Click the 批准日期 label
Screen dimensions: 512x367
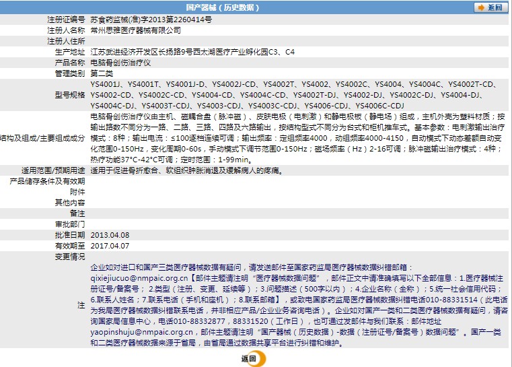[x=70, y=235]
